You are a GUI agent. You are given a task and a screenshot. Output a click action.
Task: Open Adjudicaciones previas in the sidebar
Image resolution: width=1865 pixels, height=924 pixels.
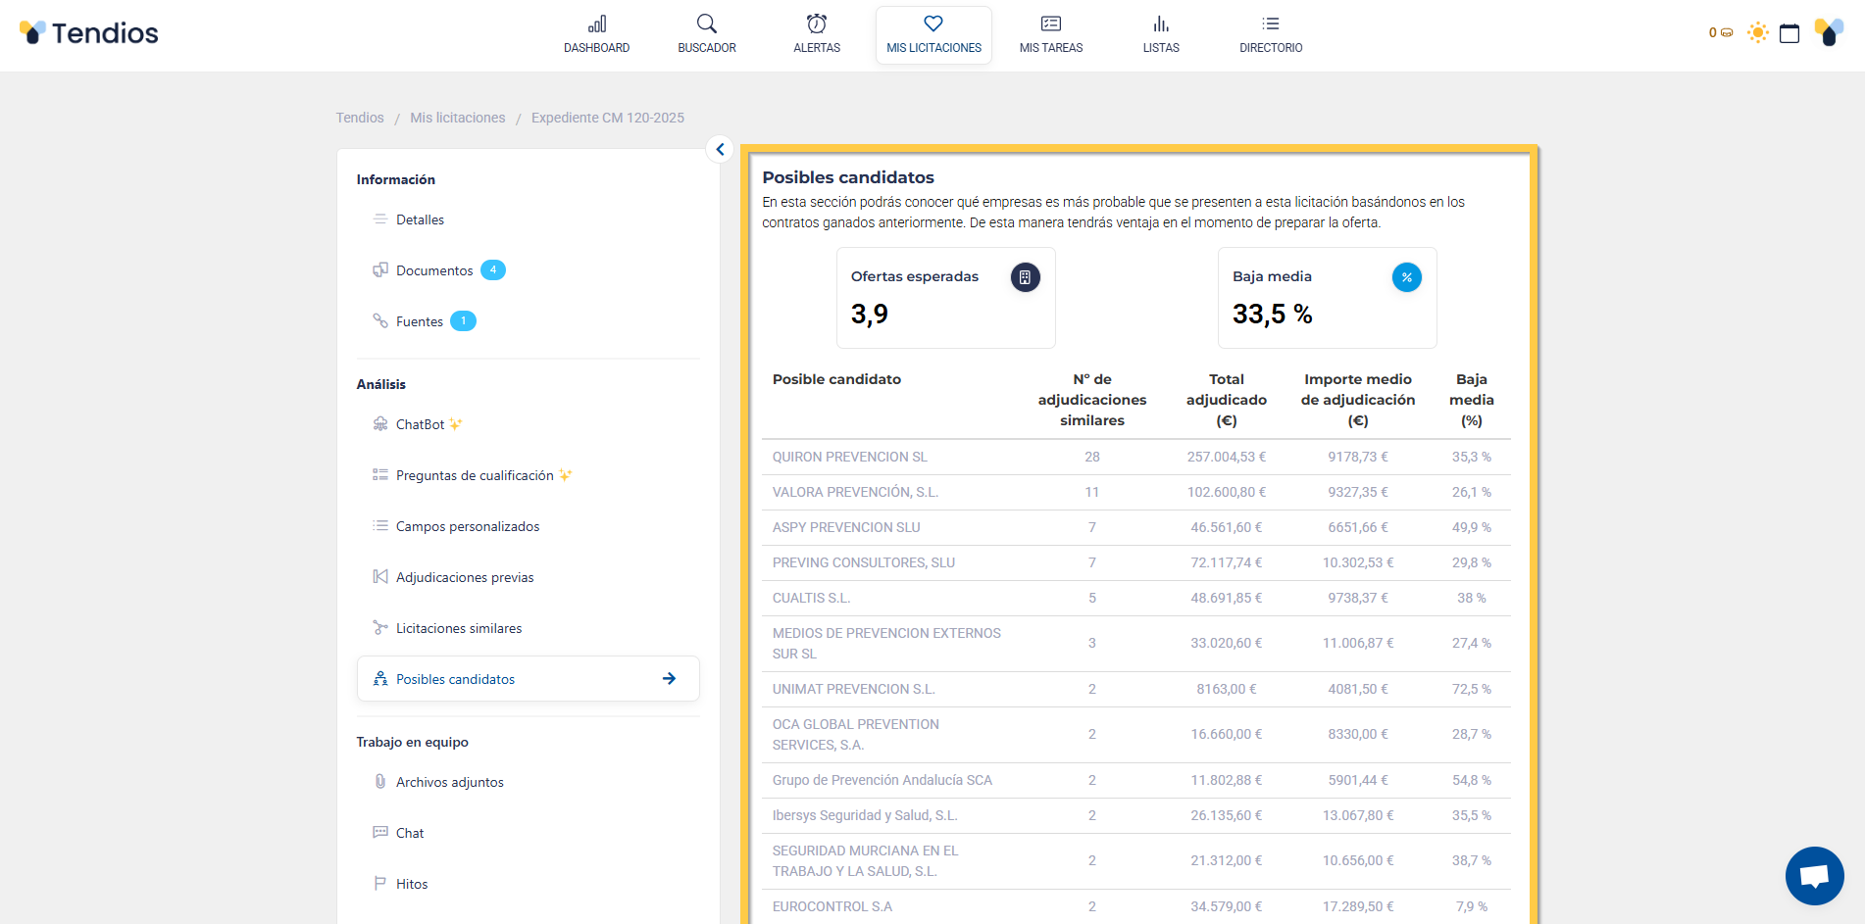465,577
